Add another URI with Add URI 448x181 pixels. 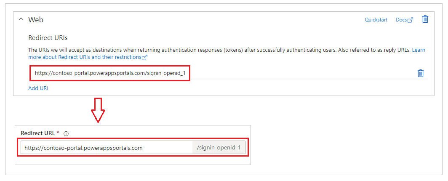[x=38, y=88]
